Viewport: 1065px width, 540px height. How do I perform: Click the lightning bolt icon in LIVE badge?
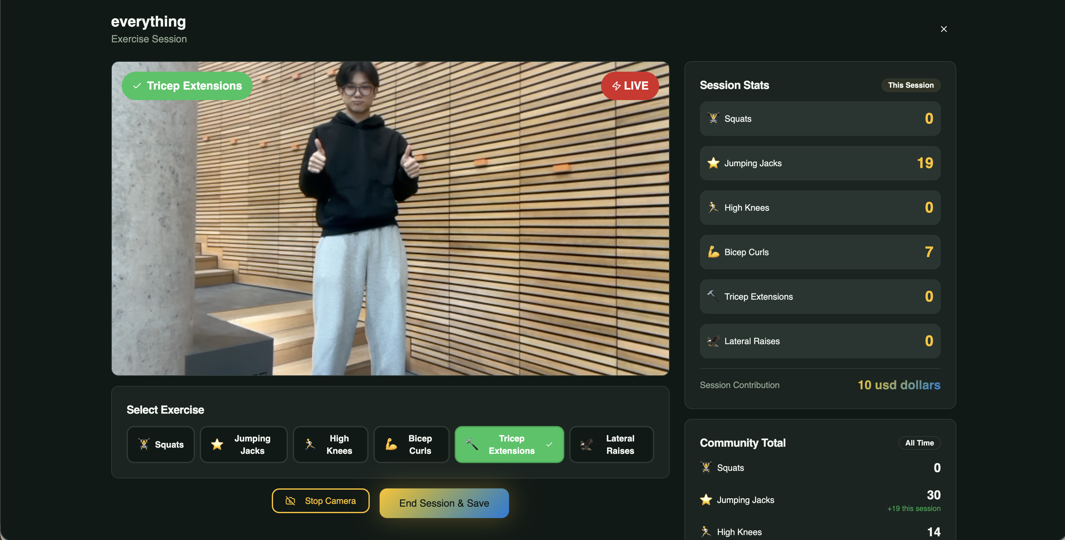pos(616,86)
